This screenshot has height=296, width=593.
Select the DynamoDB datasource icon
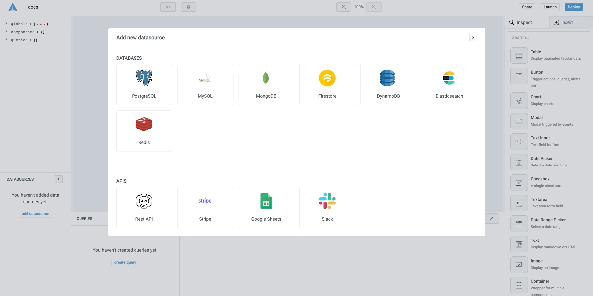pyautogui.click(x=387, y=78)
